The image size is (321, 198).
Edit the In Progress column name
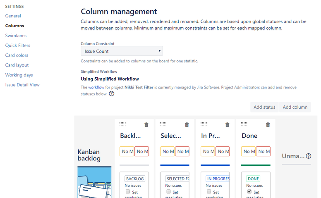click(x=211, y=136)
